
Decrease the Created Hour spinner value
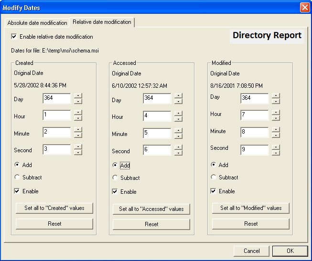(x=78, y=118)
